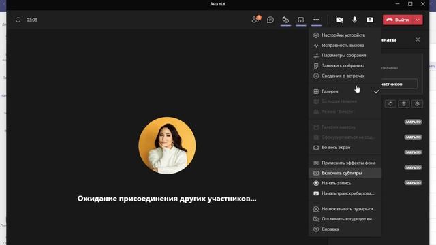This screenshot has height=245, width=436.
Task: Click the gallery grid icon
Action: [x=316, y=91]
